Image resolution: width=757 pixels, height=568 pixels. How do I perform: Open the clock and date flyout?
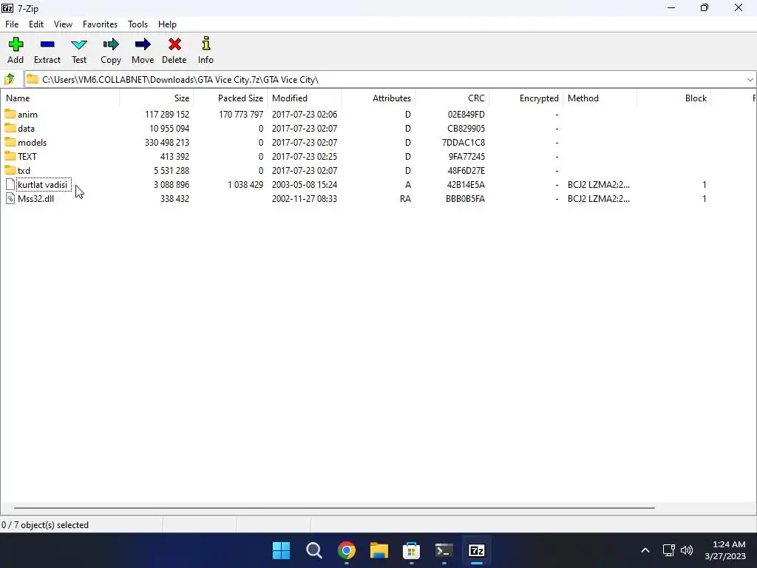[724, 550]
